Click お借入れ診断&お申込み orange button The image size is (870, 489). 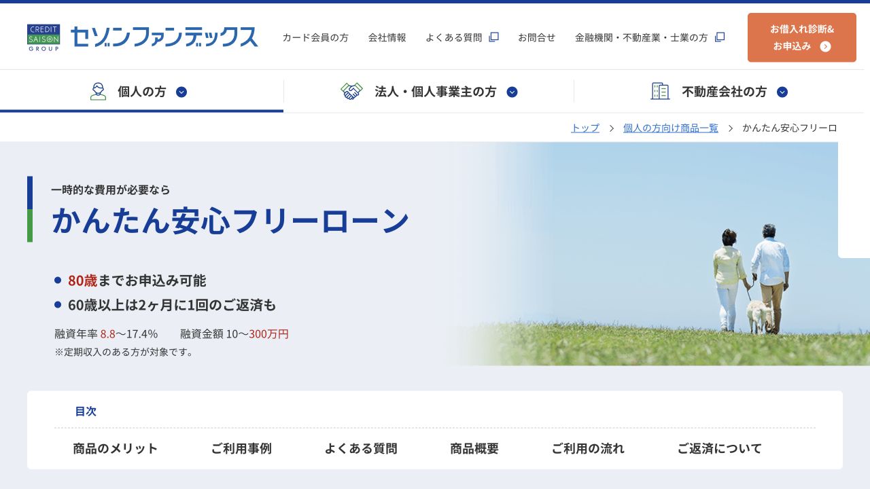(x=802, y=37)
